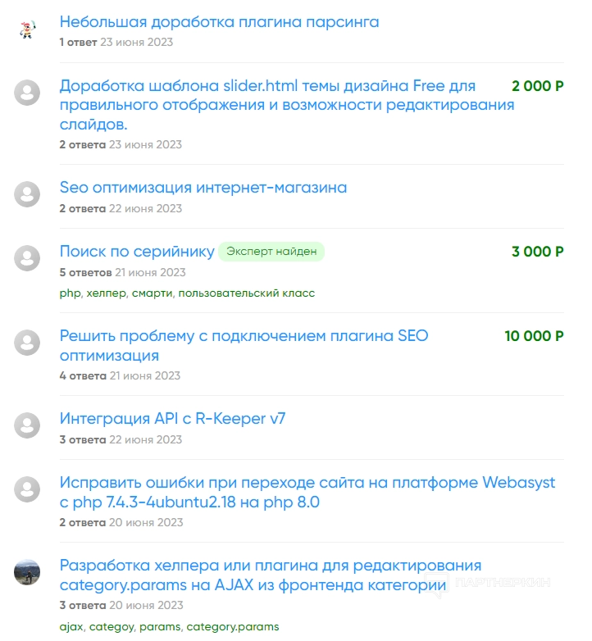592x641 pixels.
Task: Select the "category.params" tag
Action: click(x=232, y=626)
